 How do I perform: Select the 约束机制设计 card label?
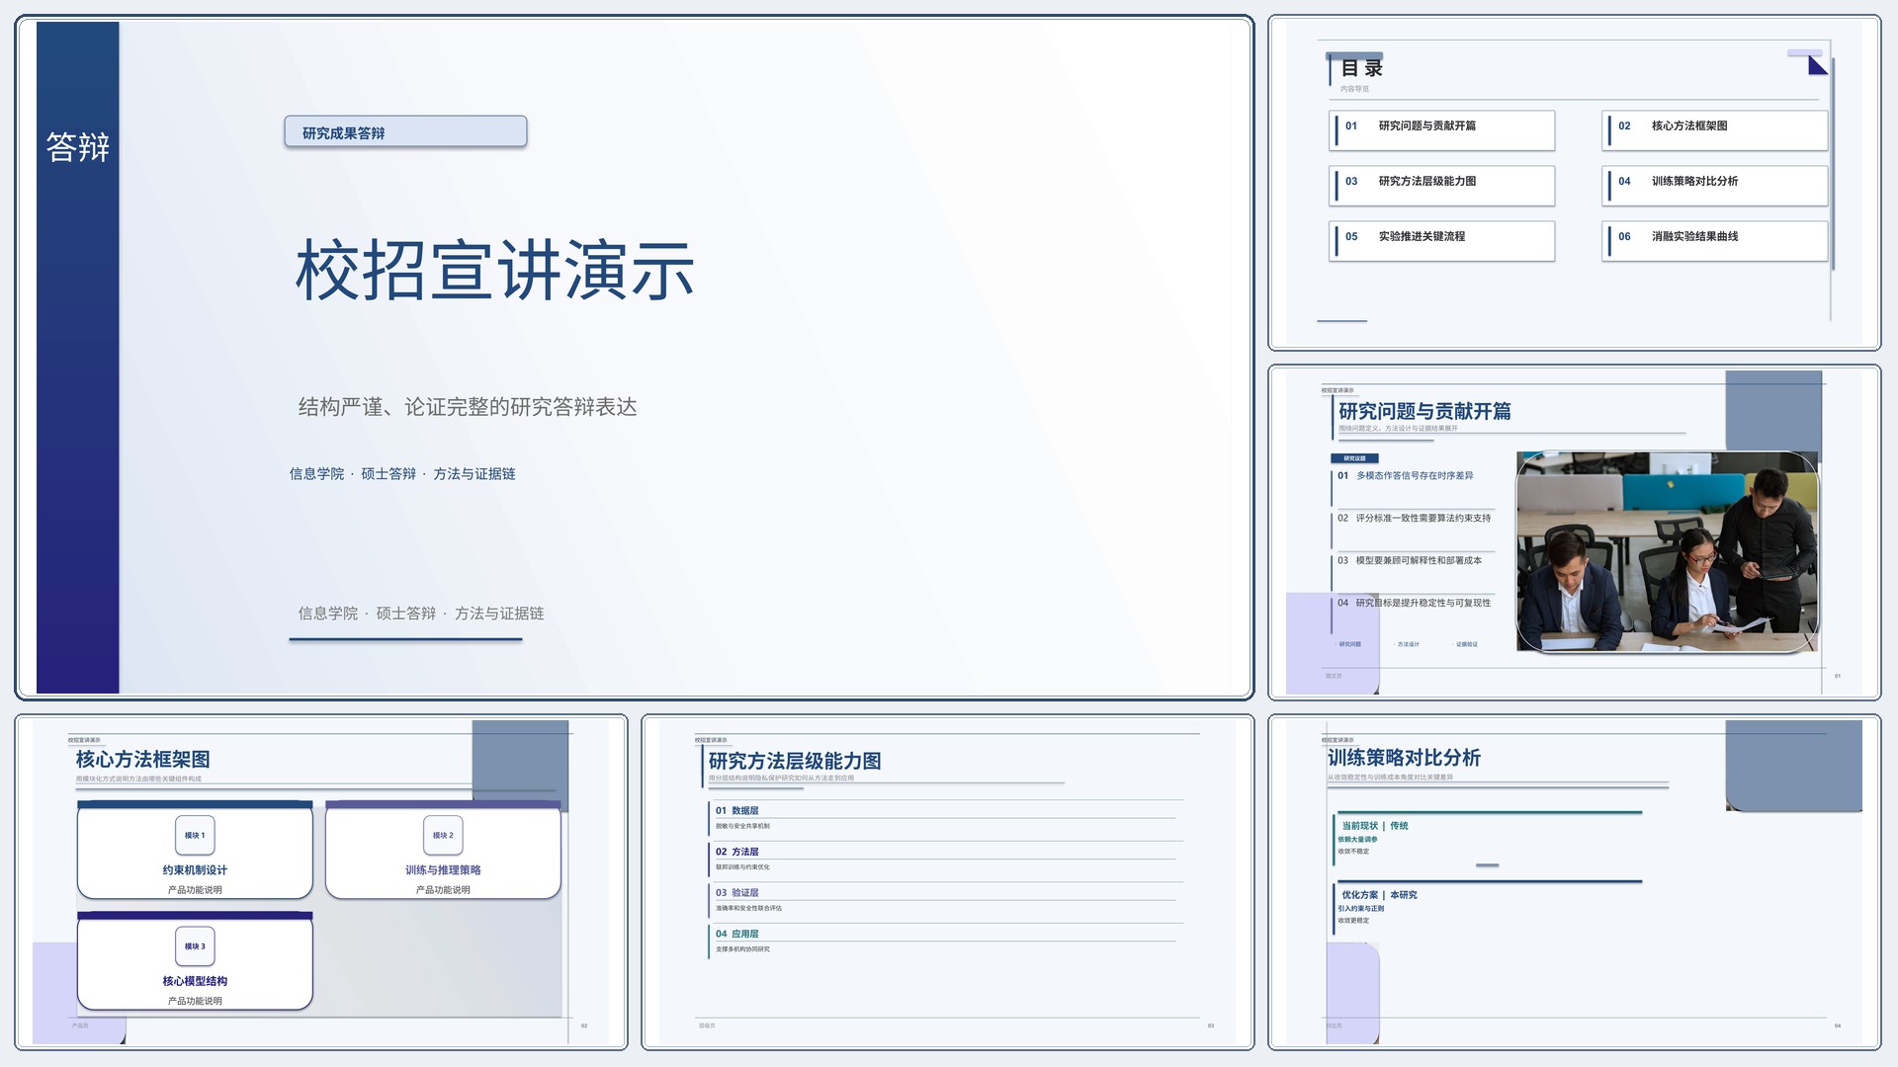[x=195, y=870]
